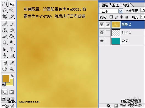The image size is (145, 108).
Task: Toggle lock position
Action: [121, 17]
